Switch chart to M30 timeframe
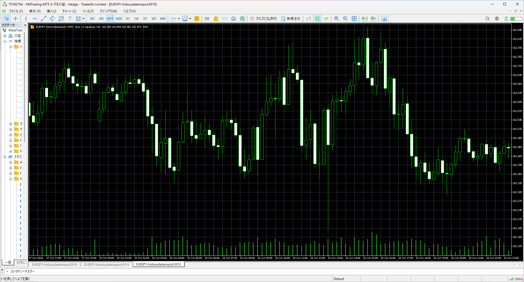Image resolution: width=524 pixels, height=282 pixels. coord(119,18)
